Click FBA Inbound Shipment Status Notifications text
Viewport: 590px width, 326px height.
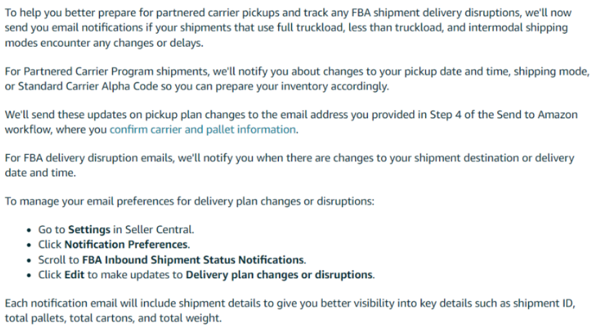193,260
